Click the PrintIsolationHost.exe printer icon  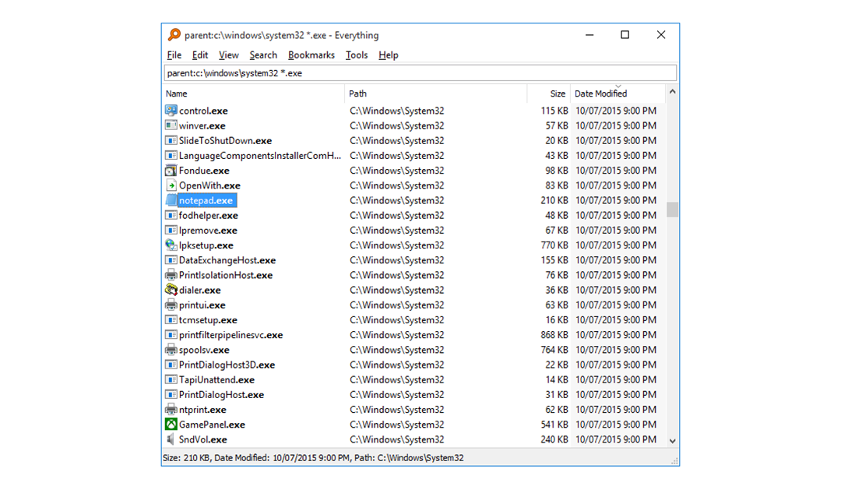point(171,275)
